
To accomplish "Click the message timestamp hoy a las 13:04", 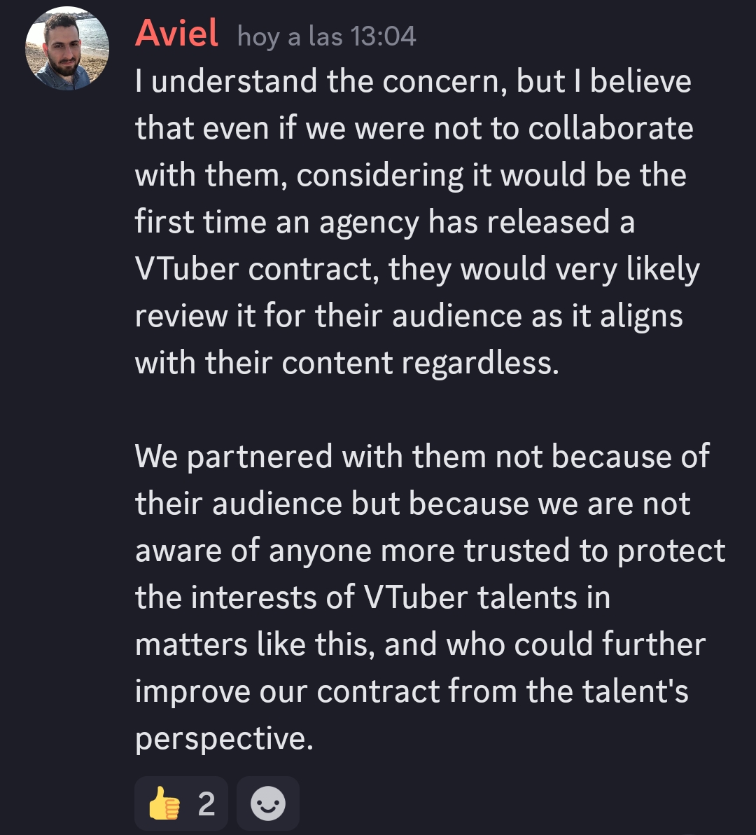I will (326, 36).
